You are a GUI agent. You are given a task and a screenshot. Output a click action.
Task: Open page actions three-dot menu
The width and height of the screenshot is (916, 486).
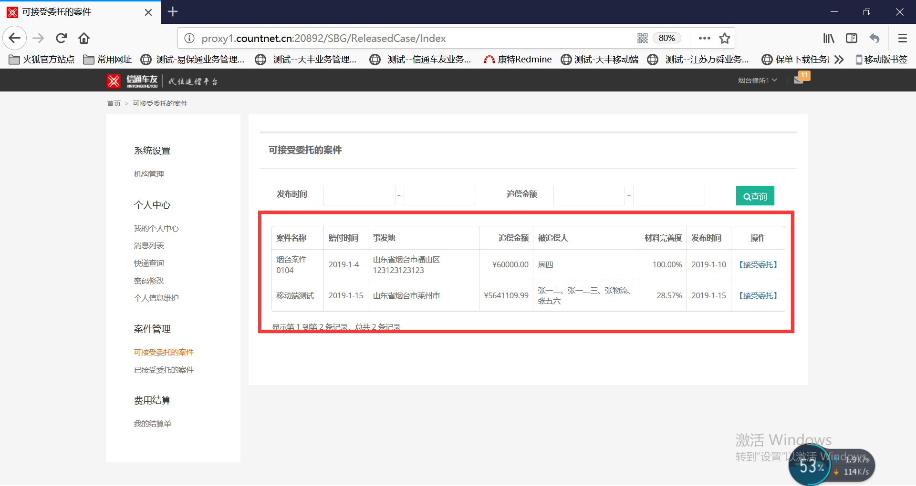[x=704, y=38]
